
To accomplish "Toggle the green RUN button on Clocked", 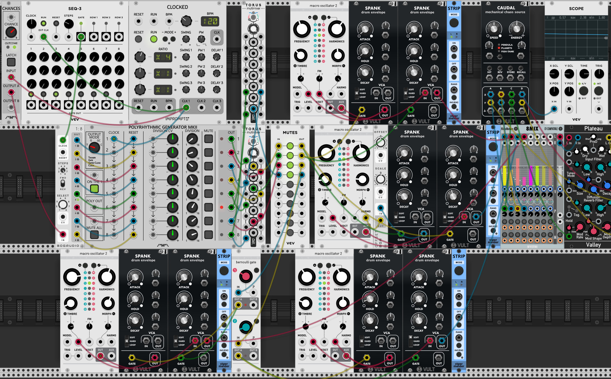I will pyautogui.click(x=154, y=39).
